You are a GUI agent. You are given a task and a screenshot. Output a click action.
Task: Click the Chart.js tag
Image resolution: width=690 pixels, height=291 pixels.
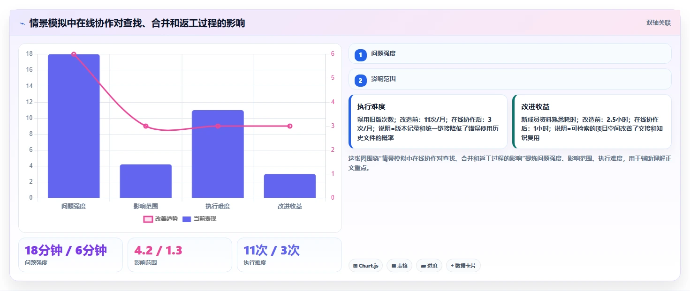tap(365, 266)
